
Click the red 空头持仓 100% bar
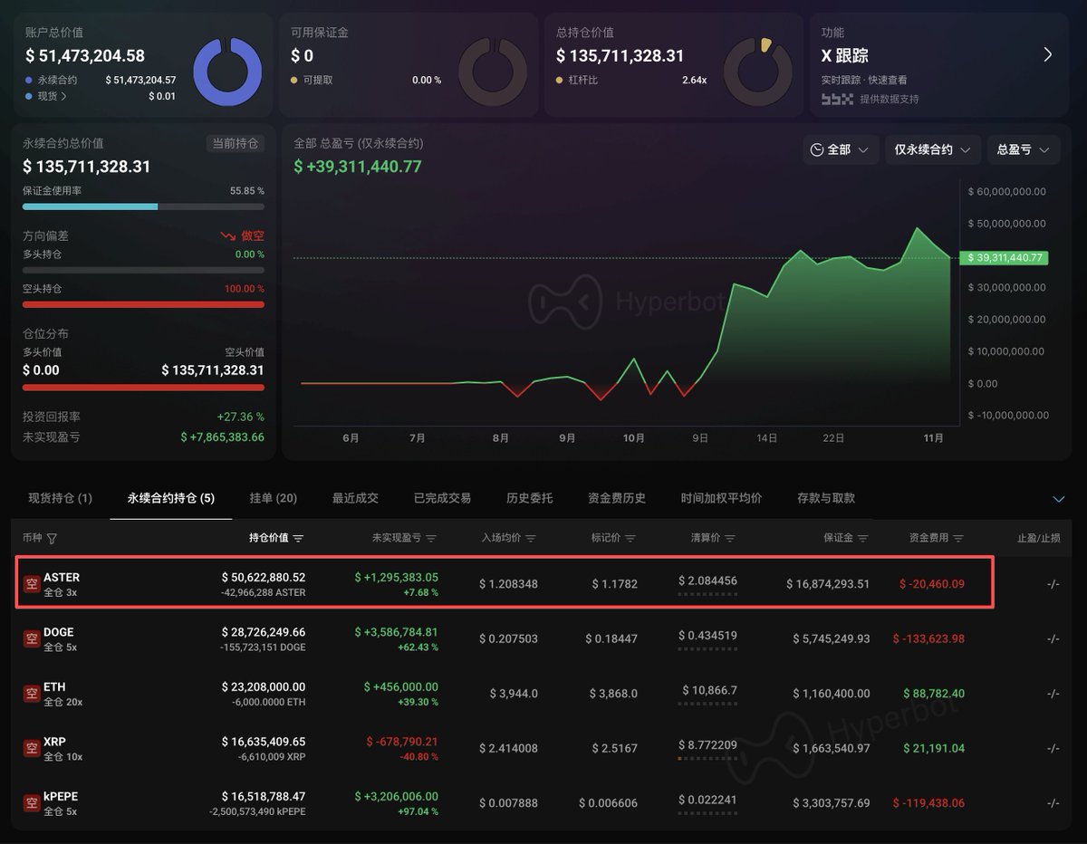[143, 304]
